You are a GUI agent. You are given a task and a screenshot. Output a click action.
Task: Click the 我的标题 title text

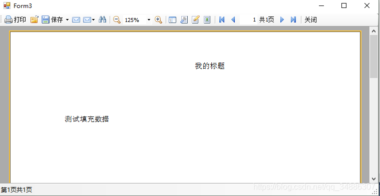coord(210,66)
